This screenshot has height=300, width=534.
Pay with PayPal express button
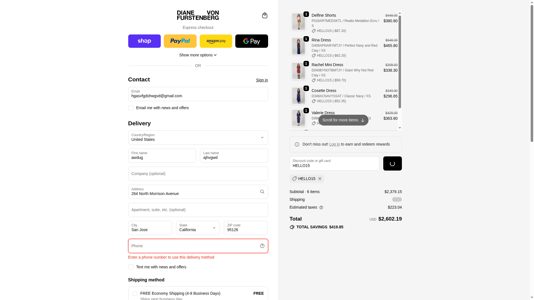point(180,41)
